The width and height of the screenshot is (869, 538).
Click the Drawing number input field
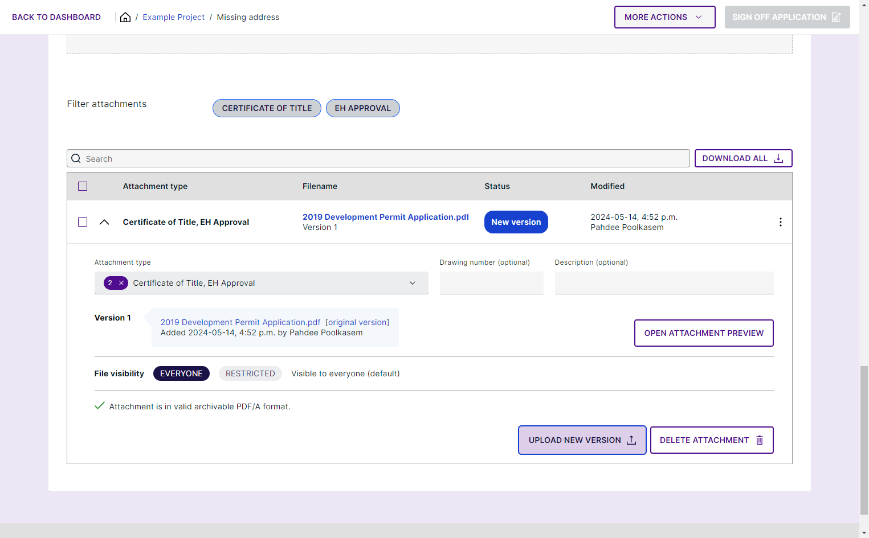pos(491,283)
